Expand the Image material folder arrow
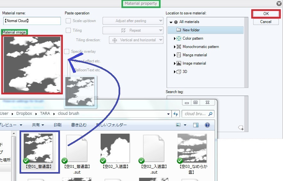The height and width of the screenshot is (181, 283). tap(175, 63)
